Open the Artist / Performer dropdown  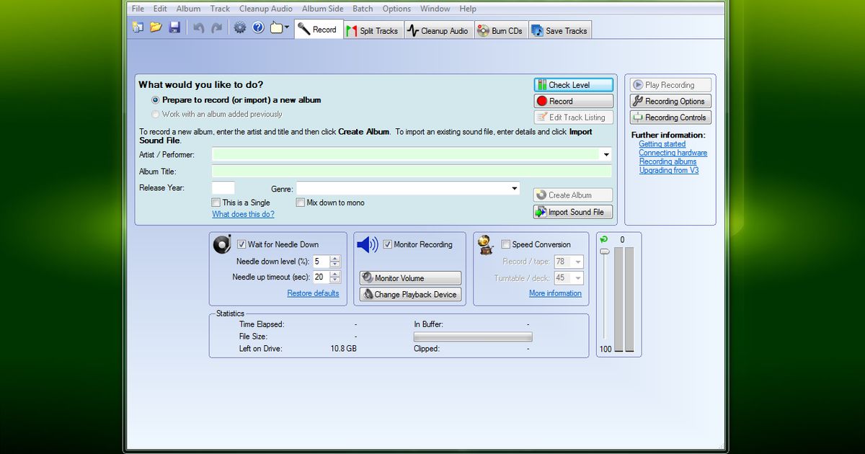click(x=606, y=154)
